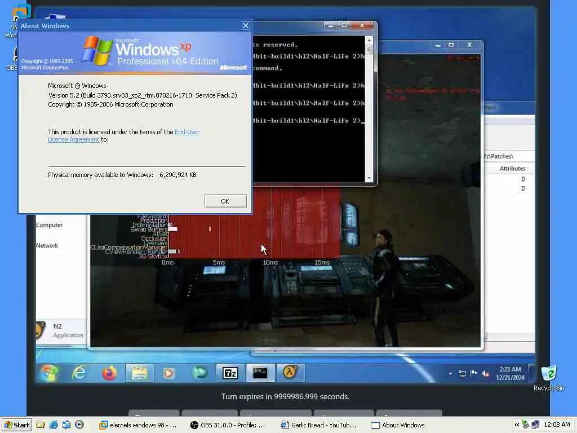Open Windows Explorer on the Windows 7 taskbar

(140, 373)
